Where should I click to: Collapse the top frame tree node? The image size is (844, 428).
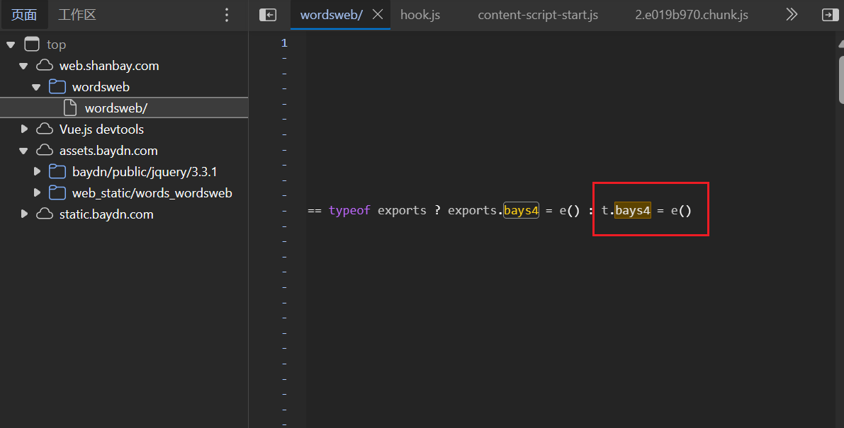click(x=11, y=45)
